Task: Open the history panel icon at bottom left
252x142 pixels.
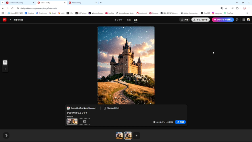Action: click(x=6, y=135)
